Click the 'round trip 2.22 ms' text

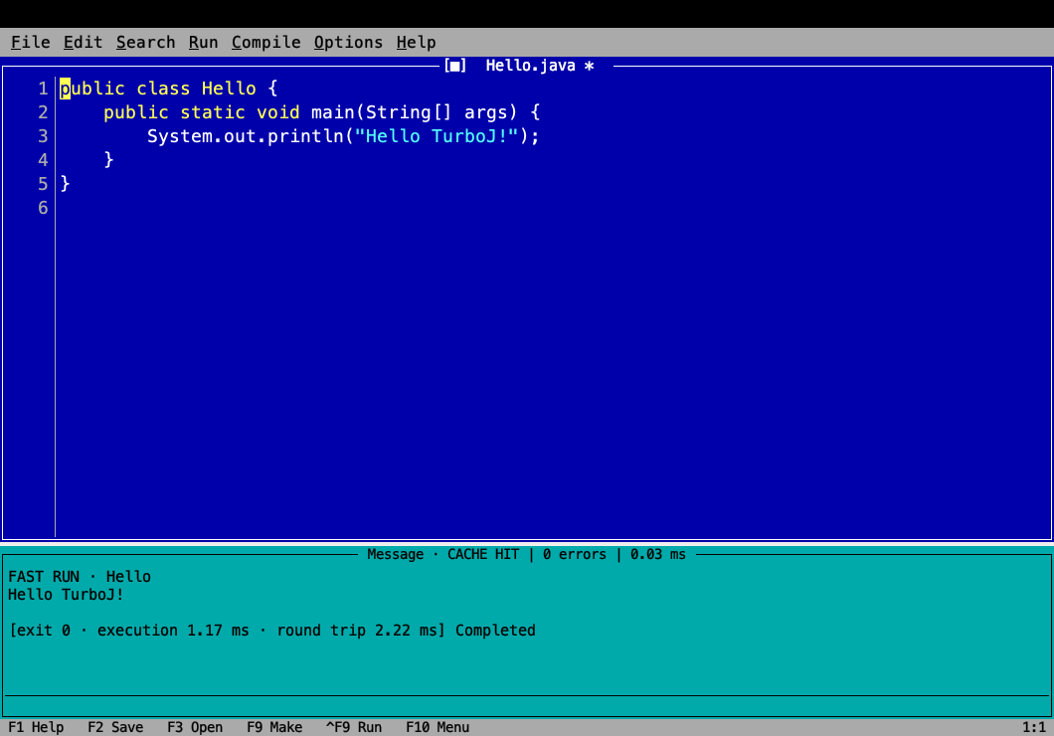tap(357, 631)
